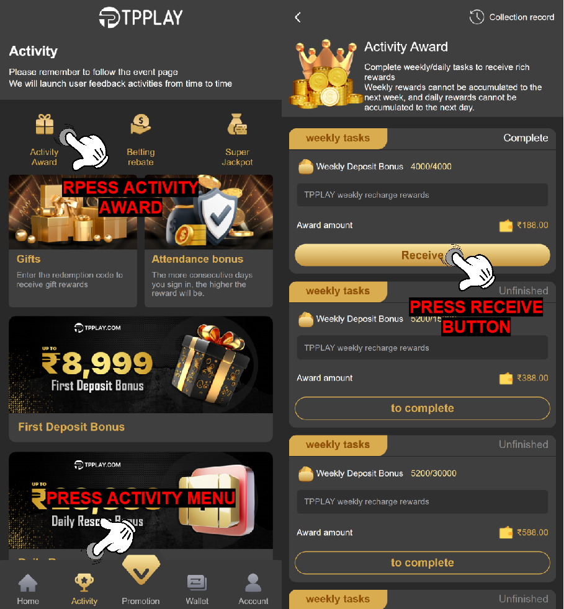The image size is (564, 609).
Task: Go back using the arrow
Action: pyautogui.click(x=298, y=17)
